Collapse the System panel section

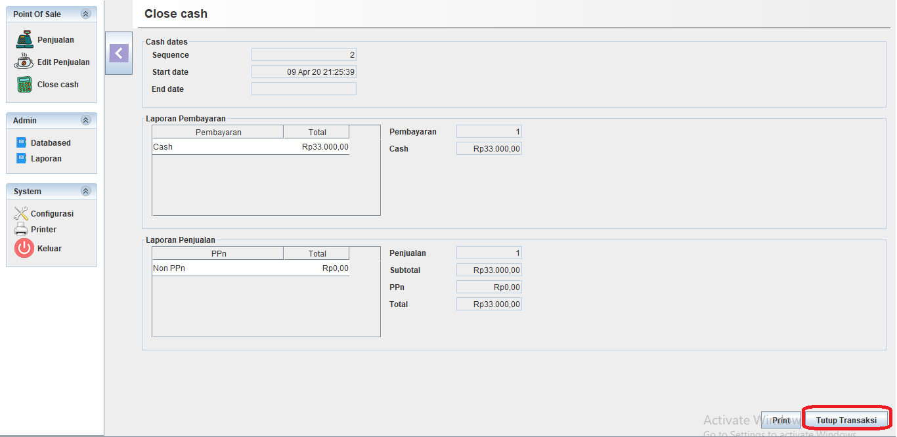[85, 192]
